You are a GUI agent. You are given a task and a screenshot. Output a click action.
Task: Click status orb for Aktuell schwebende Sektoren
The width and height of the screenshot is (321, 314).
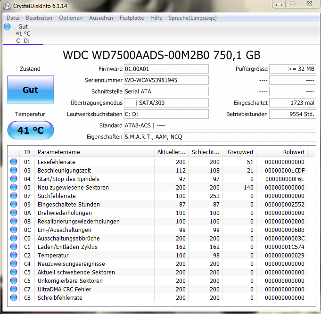(14, 272)
